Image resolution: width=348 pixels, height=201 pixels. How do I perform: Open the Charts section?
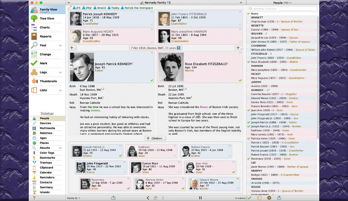[x=45, y=27]
